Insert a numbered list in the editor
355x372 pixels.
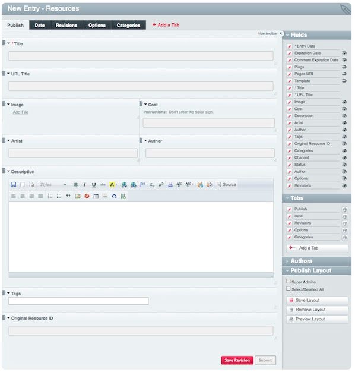coord(50,196)
